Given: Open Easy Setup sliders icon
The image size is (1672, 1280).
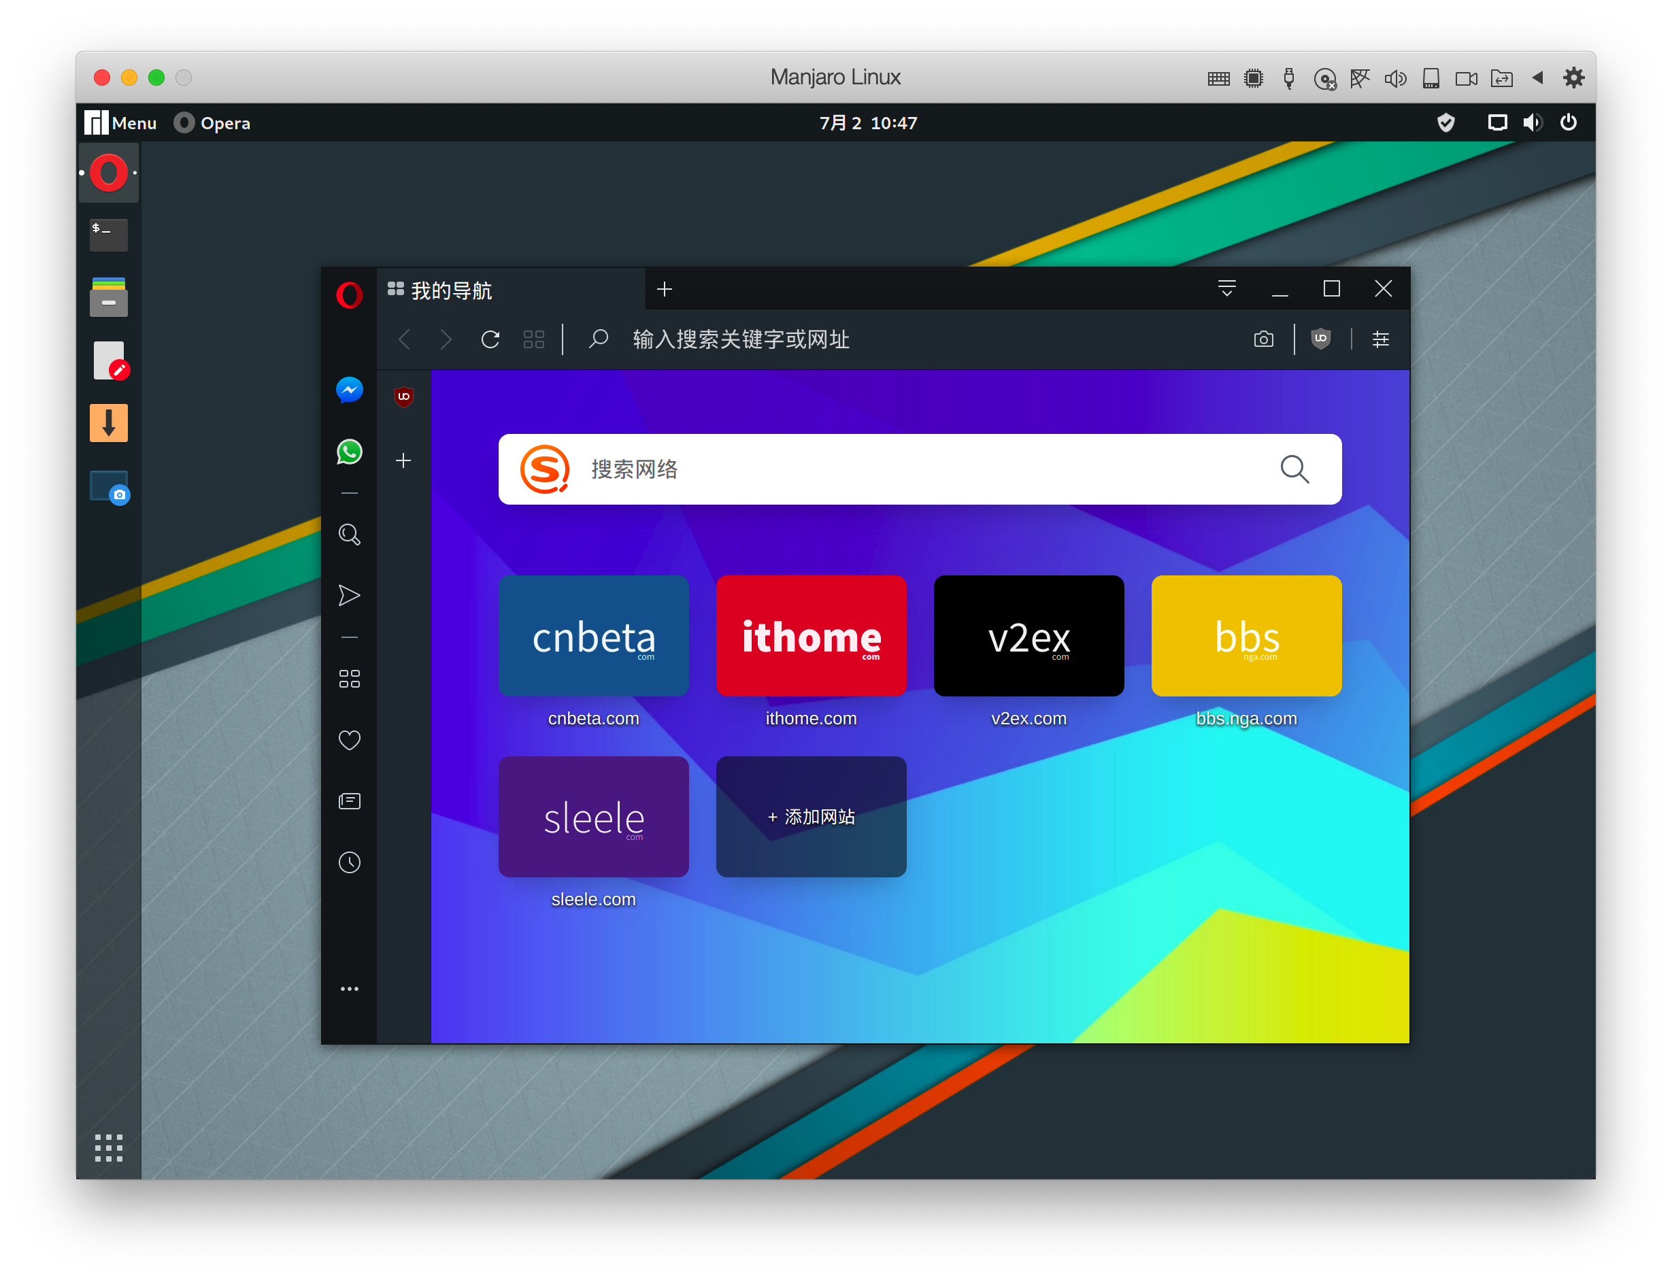Looking at the screenshot, I should pos(1380,339).
